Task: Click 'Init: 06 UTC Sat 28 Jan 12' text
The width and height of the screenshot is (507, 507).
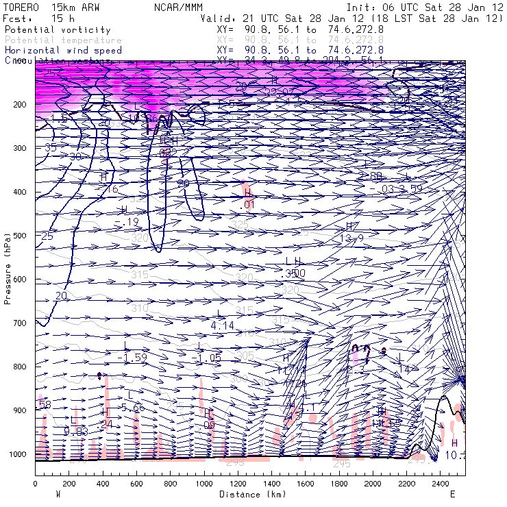Action: point(425,8)
